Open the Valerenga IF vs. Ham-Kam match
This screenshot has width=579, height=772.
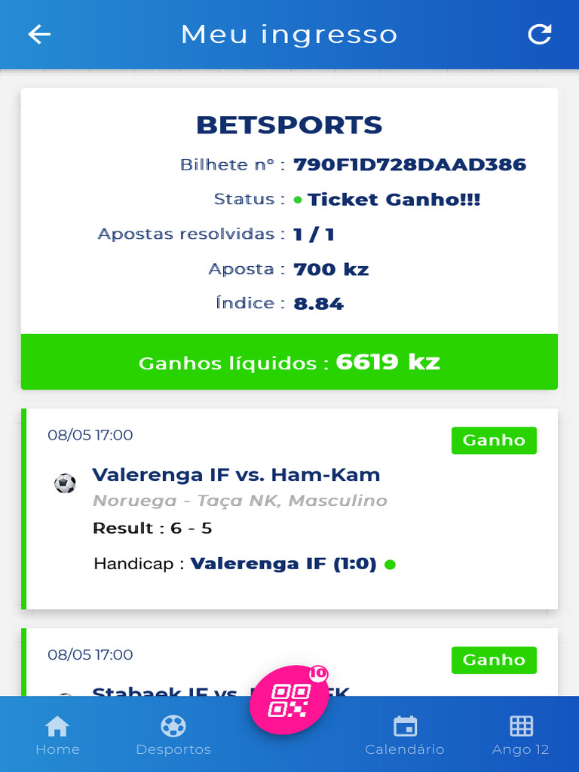pos(236,475)
